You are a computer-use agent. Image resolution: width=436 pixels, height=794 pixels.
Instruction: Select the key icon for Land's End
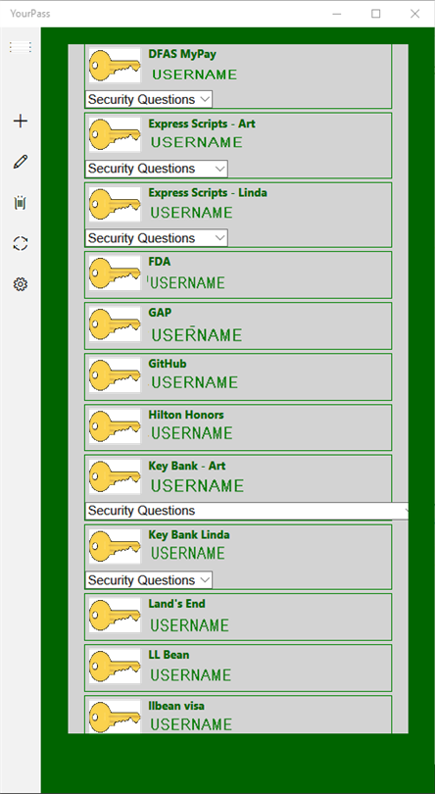115,616
